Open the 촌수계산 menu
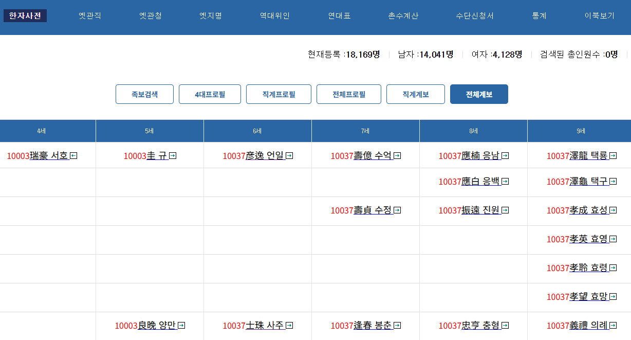Viewport: 631px width, 340px height. (403, 16)
